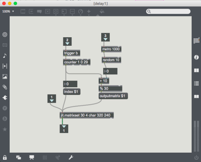Open new patcher view icon
The width and height of the screenshot is (201, 162).
point(19,158)
